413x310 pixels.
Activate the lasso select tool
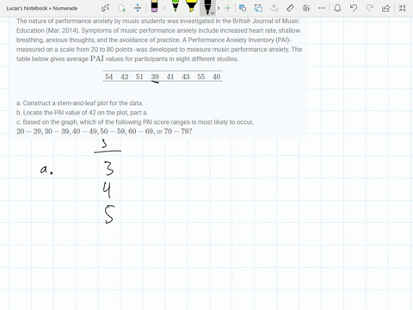pyautogui.click(x=122, y=8)
